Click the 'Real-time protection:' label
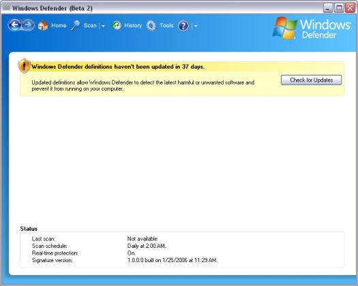Image resolution: width=358 pixels, height=286 pixels. tap(55, 253)
